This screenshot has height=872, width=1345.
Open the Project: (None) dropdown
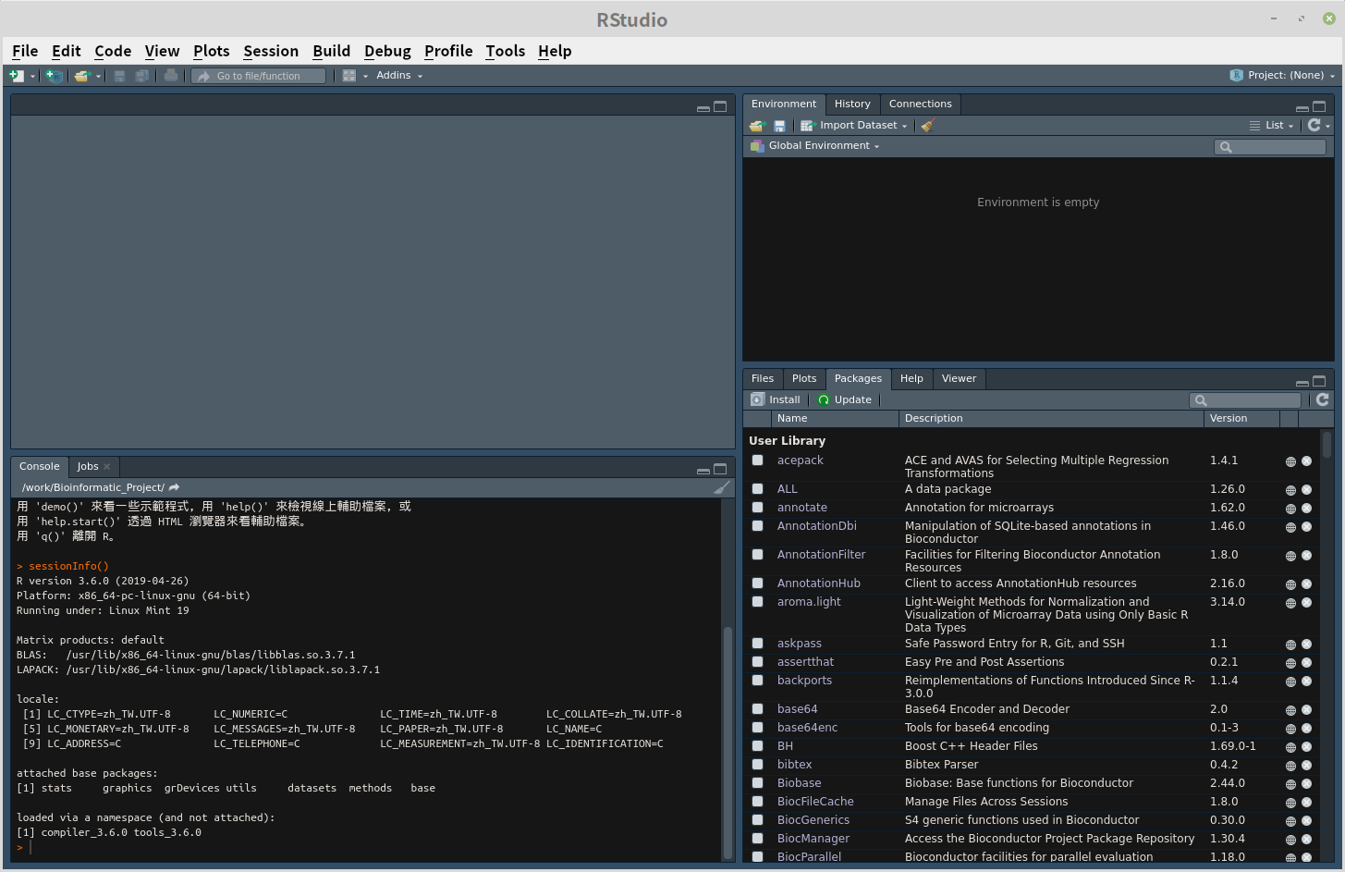1283,75
